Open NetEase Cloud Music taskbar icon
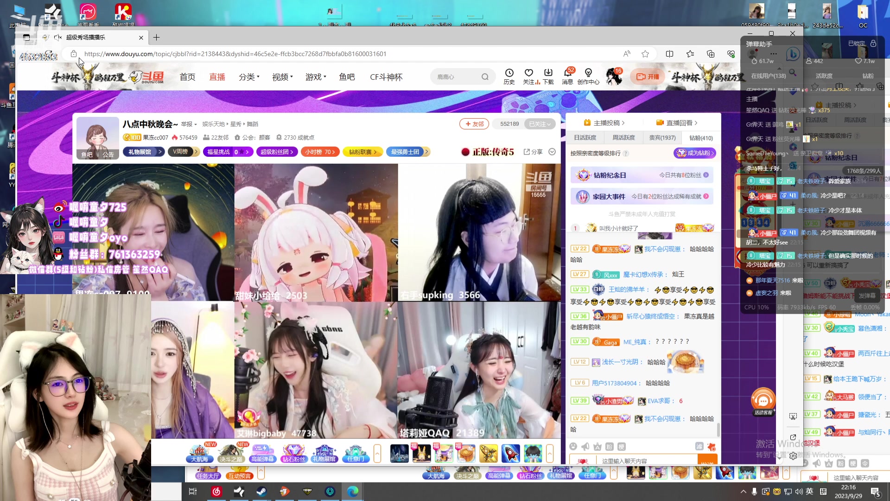The image size is (890, 501). tap(216, 491)
